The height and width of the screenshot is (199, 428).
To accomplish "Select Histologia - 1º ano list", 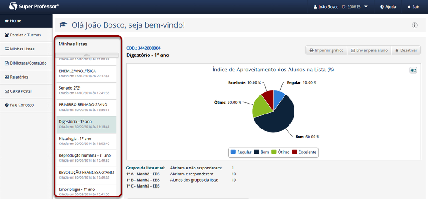I will [x=86, y=142].
